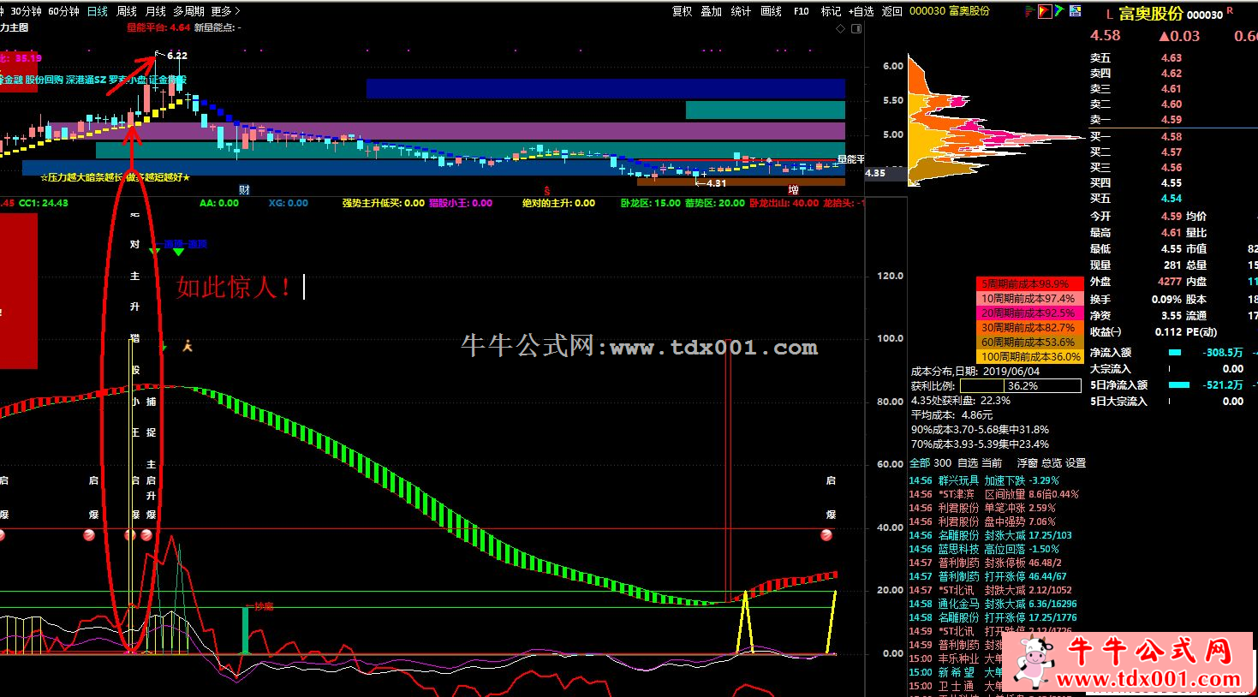Open the 画线 drawing tools
The height and width of the screenshot is (697, 1258).
pyautogui.click(x=772, y=11)
